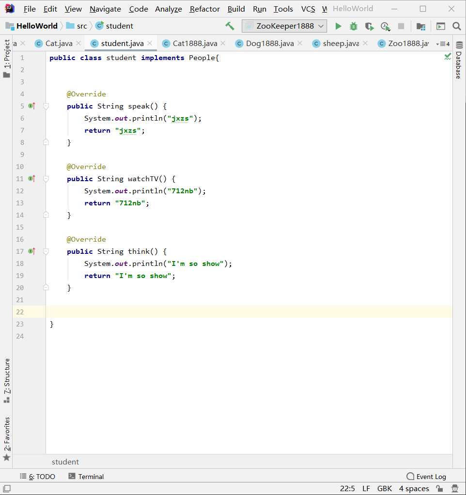Open the profiler run icon
Image resolution: width=466 pixels, height=495 pixels.
385,26
